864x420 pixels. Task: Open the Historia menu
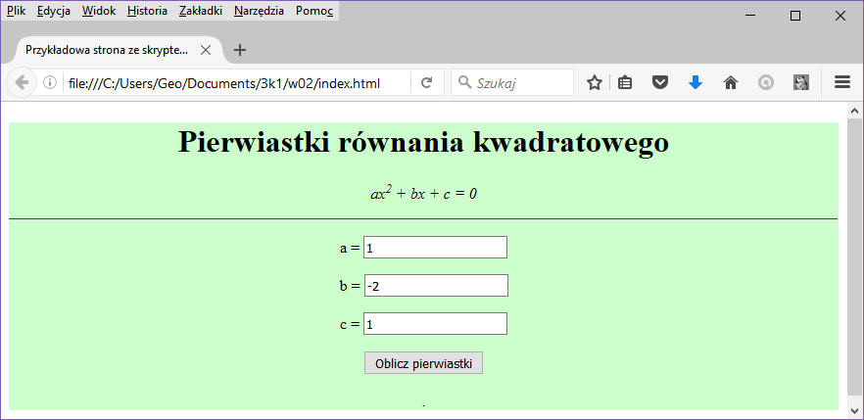point(147,11)
